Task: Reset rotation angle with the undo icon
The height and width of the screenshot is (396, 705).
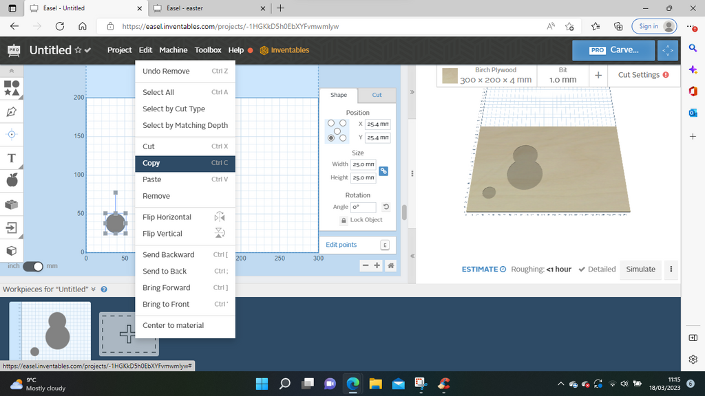Action: coord(386,207)
